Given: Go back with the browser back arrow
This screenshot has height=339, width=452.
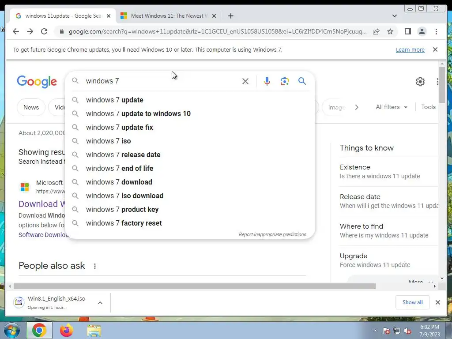Looking at the screenshot, I should click(16, 31).
